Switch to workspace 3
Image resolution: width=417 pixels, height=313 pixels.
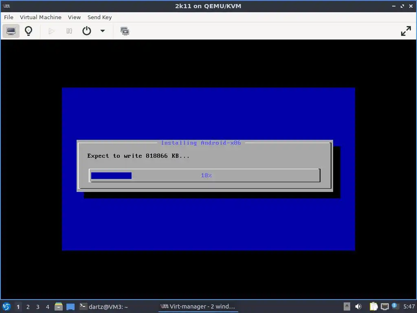38,307
